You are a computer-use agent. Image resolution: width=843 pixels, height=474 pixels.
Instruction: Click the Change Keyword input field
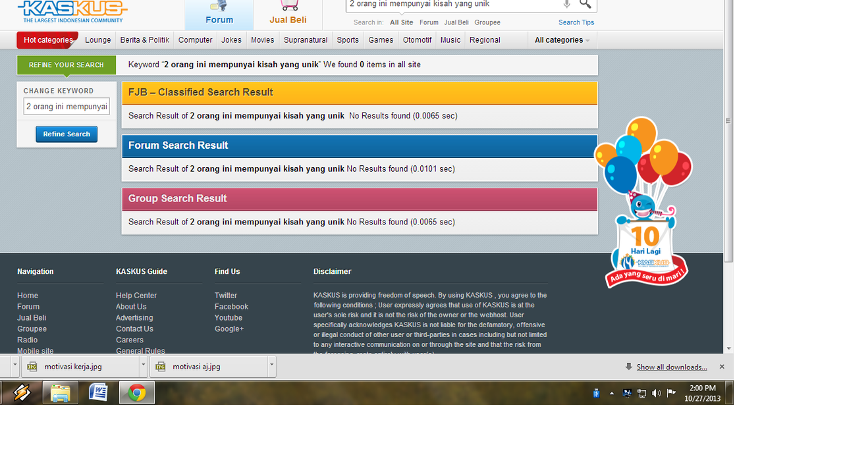[x=67, y=107]
